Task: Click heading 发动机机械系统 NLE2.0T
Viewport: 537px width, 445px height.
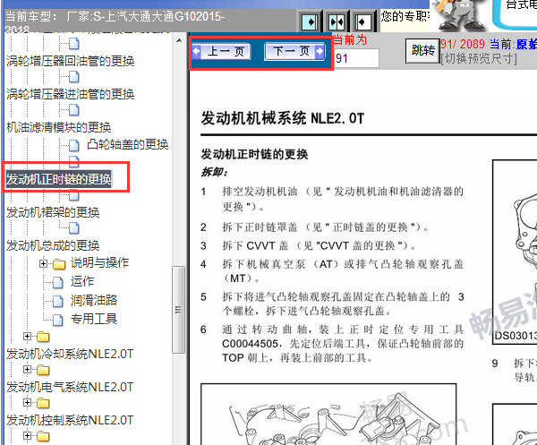Action: (283, 118)
